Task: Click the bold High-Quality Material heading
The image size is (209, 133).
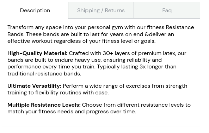Action: 37,53
